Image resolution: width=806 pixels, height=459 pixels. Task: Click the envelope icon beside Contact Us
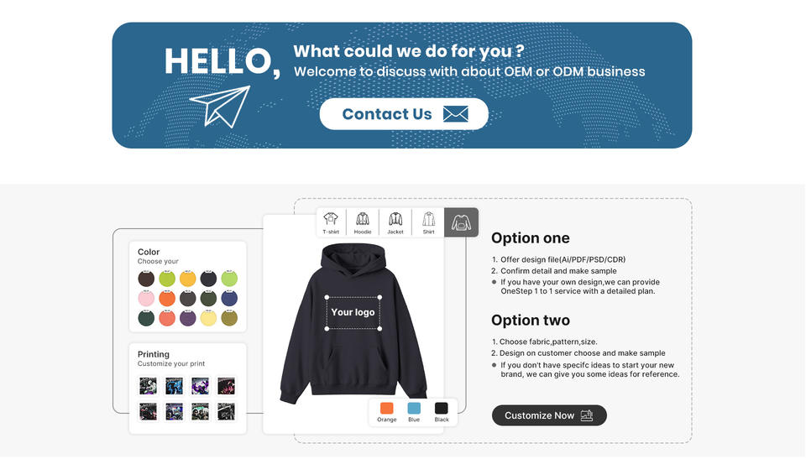[x=455, y=113]
